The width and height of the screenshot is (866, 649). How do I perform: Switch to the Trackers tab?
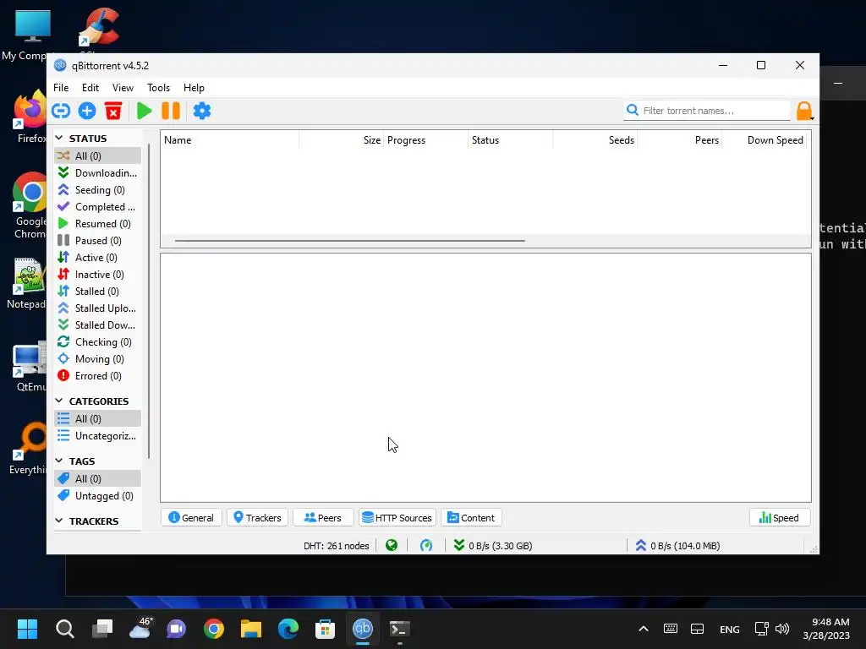click(x=257, y=518)
